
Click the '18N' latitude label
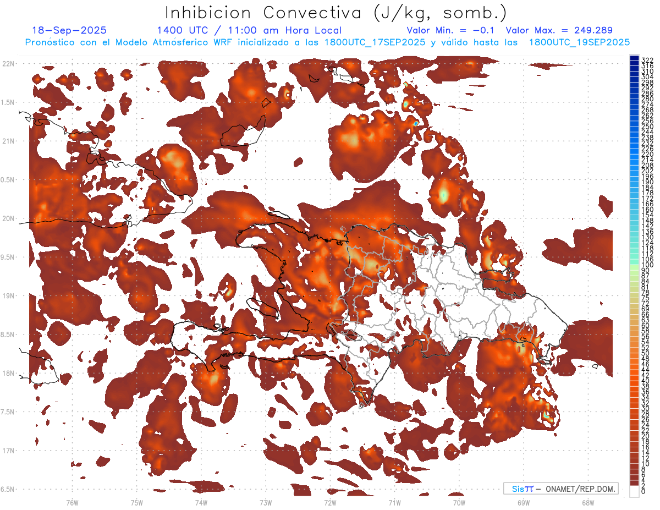point(8,374)
